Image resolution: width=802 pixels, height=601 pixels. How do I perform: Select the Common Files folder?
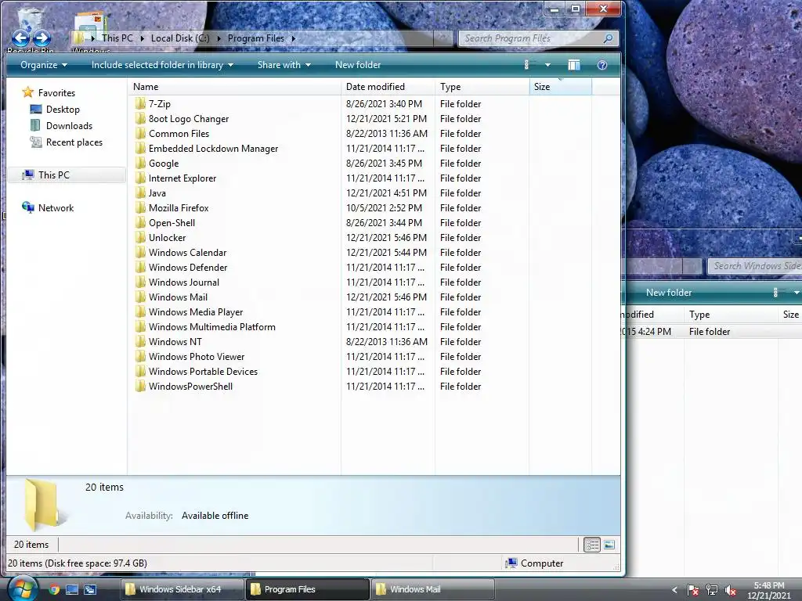coord(179,133)
